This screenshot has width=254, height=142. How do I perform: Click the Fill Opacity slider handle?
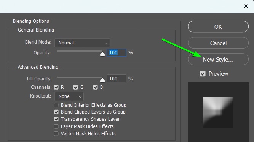coord(102,80)
